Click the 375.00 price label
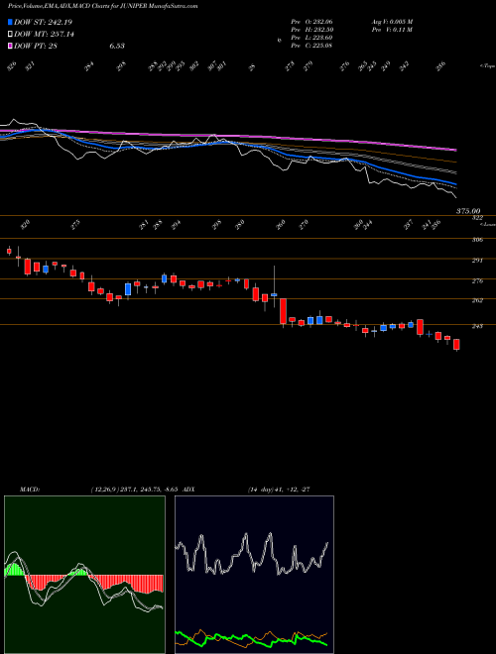 (468, 211)
